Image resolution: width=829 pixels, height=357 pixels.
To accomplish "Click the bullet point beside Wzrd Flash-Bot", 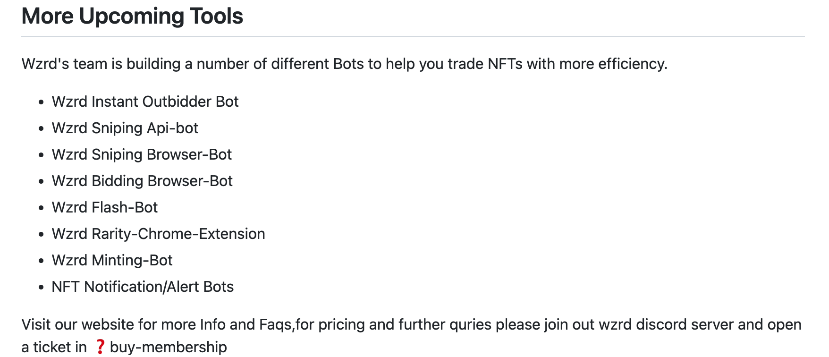I will pyautogui.click(x=42, y=208).
